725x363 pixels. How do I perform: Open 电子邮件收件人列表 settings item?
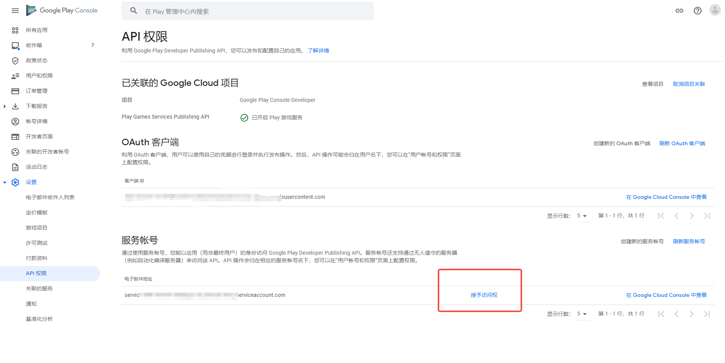coord(50,198)
